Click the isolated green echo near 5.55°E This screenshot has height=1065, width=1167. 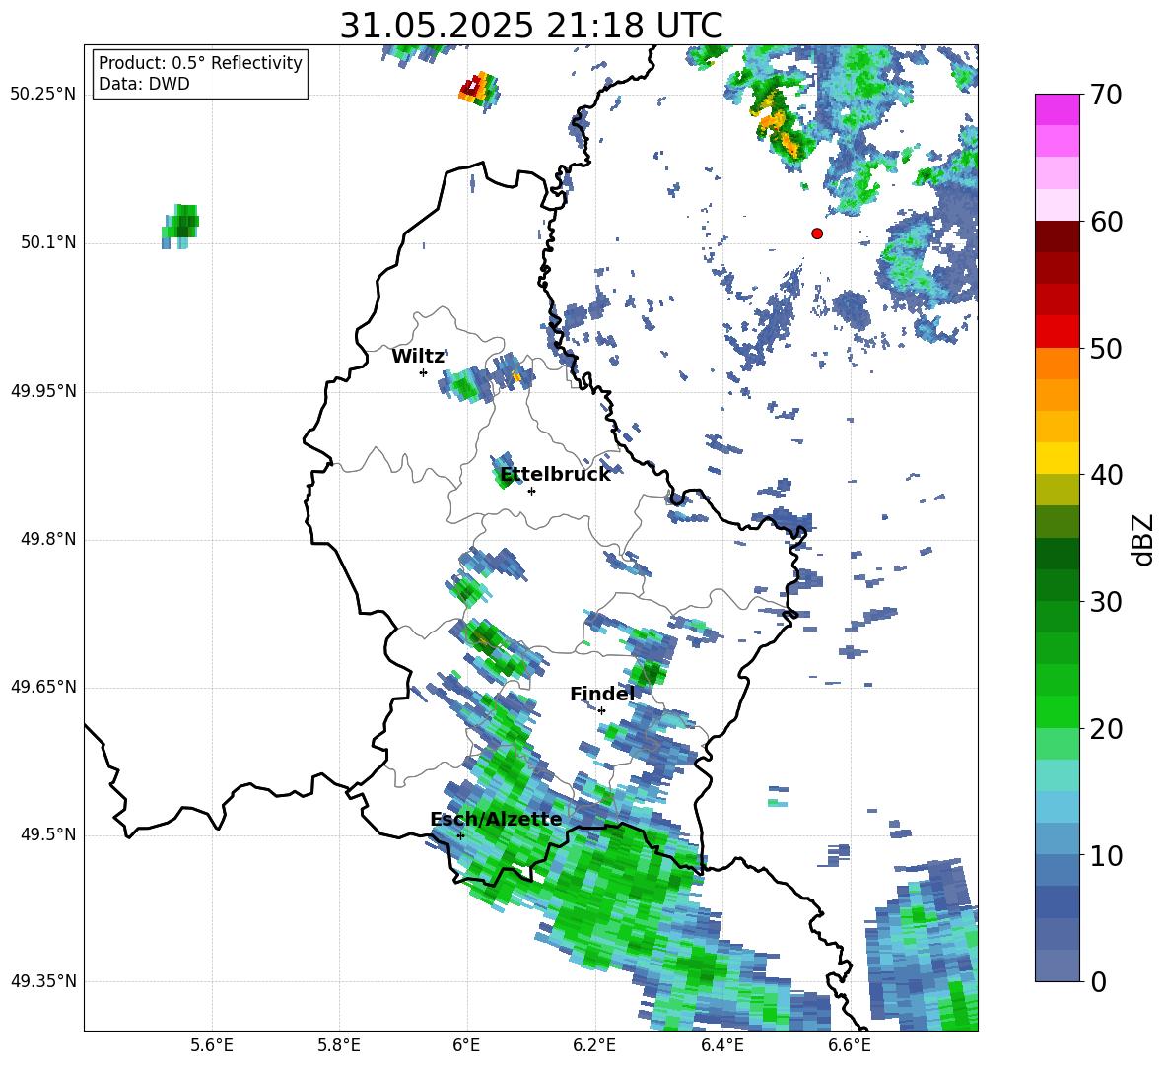(x=180, y=226)
